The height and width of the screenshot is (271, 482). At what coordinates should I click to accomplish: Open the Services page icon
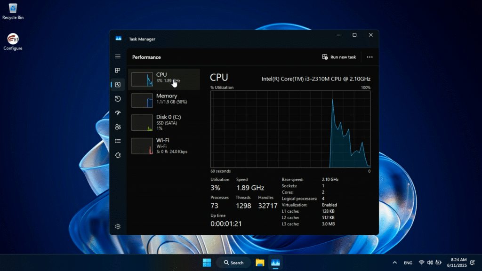point(118,155)
